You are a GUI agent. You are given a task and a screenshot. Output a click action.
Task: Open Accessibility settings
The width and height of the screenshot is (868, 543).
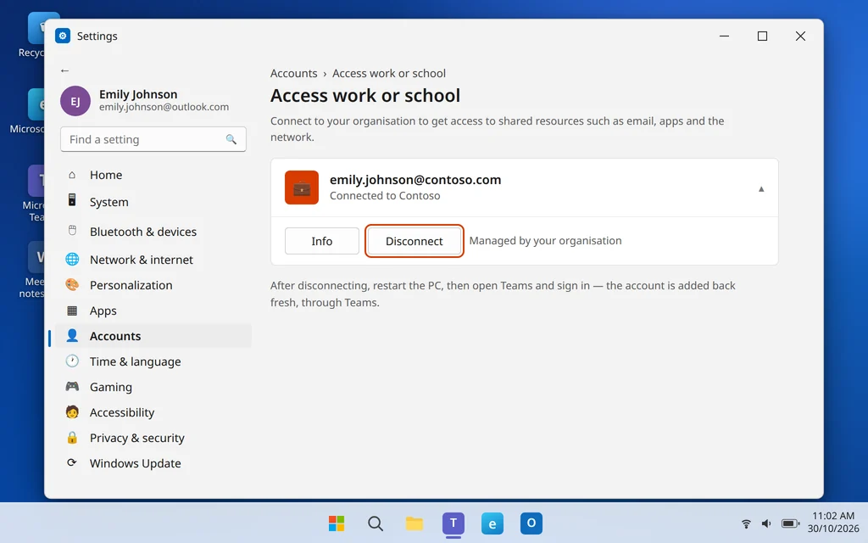(x=153, y=412)
